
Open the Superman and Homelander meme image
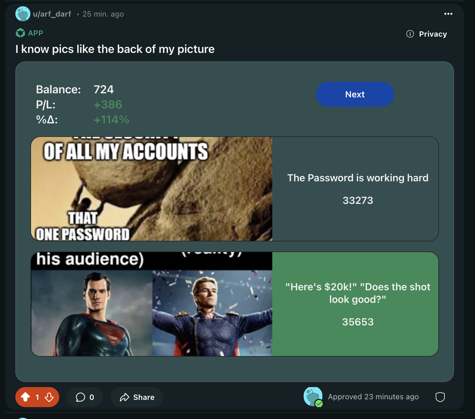pos(152,304)
